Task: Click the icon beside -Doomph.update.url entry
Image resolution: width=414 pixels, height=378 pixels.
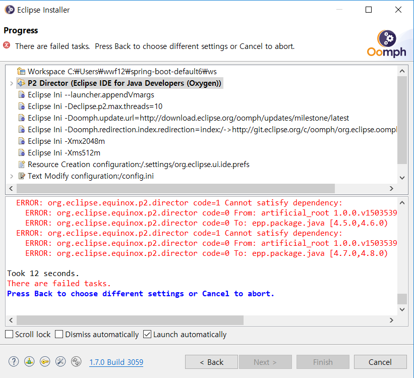Action: coord(21,118)
